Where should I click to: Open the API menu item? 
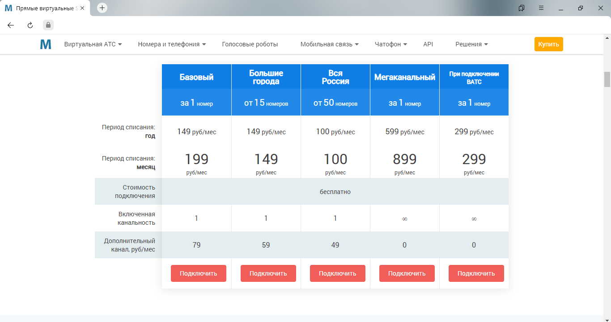tap(428, 44)
